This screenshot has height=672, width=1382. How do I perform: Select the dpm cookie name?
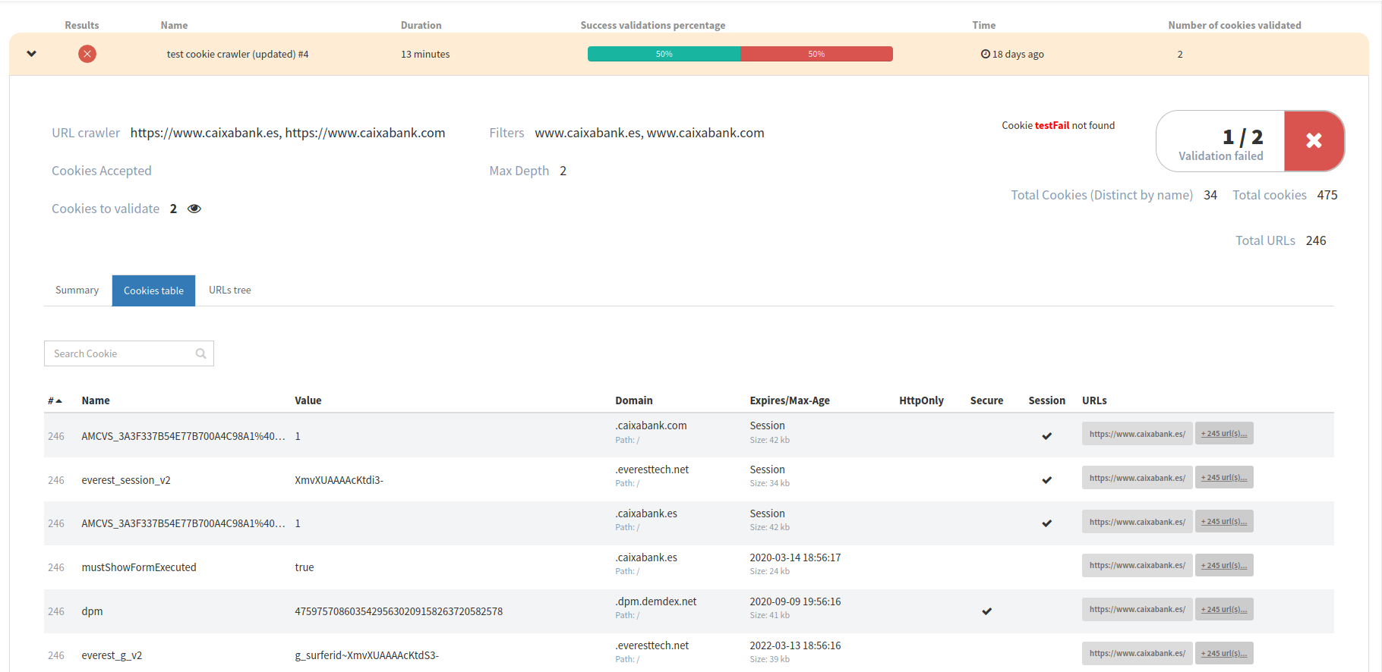[92, 611]
